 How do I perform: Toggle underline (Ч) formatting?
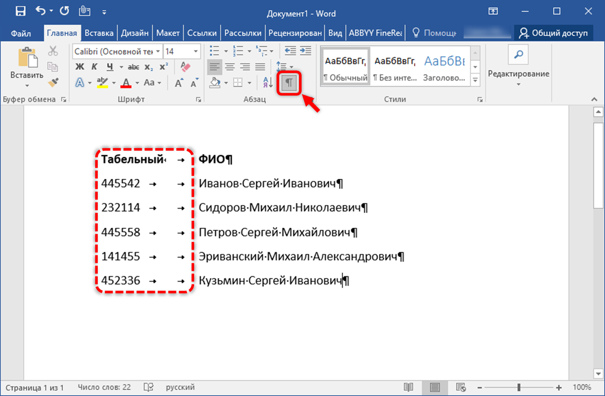[x=109, y=67]
